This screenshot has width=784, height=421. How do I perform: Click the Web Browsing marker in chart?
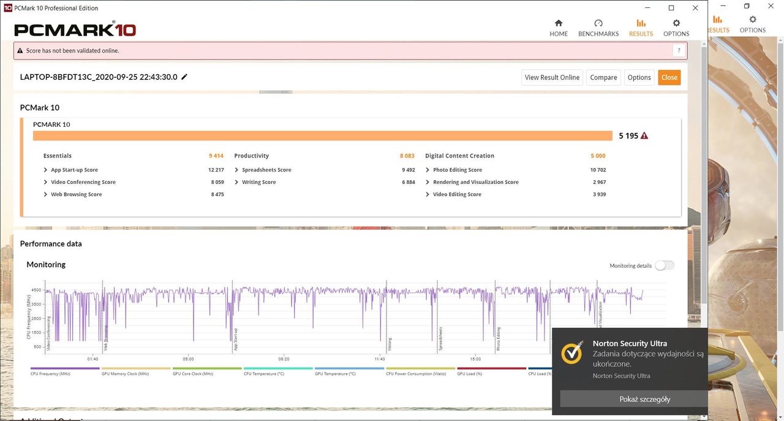tap(105, 338)
